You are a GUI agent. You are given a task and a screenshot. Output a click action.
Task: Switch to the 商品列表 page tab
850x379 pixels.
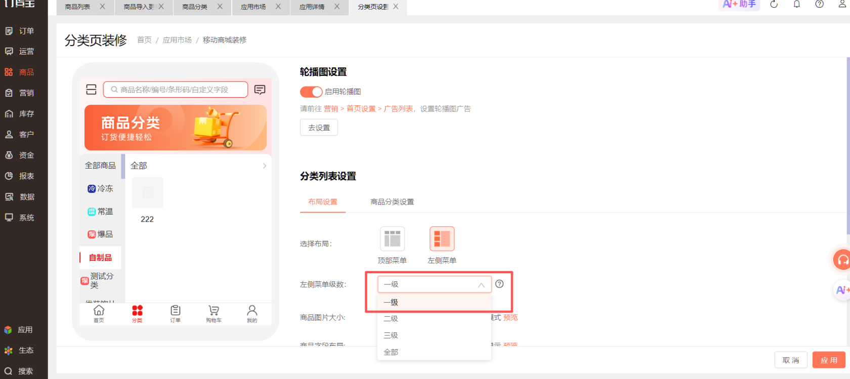[x=77, y=7]
